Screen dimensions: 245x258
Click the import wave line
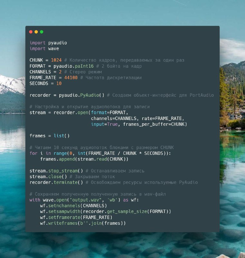(x=44, y=49)
